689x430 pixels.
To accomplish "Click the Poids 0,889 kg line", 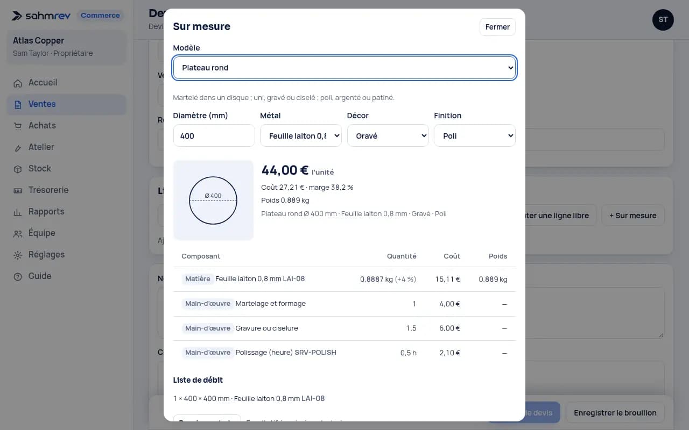I will [285, 200].
